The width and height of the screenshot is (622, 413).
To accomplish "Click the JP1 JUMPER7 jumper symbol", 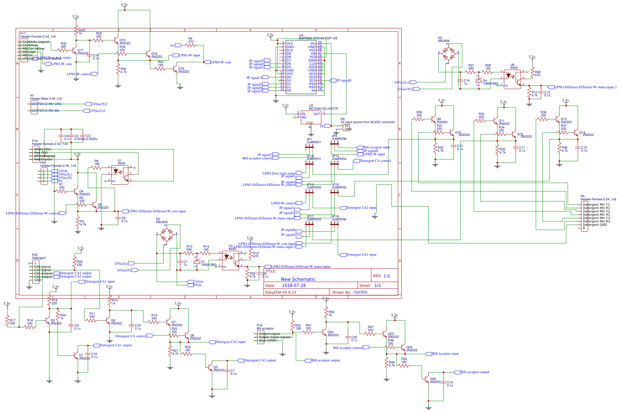I will 309,147.
